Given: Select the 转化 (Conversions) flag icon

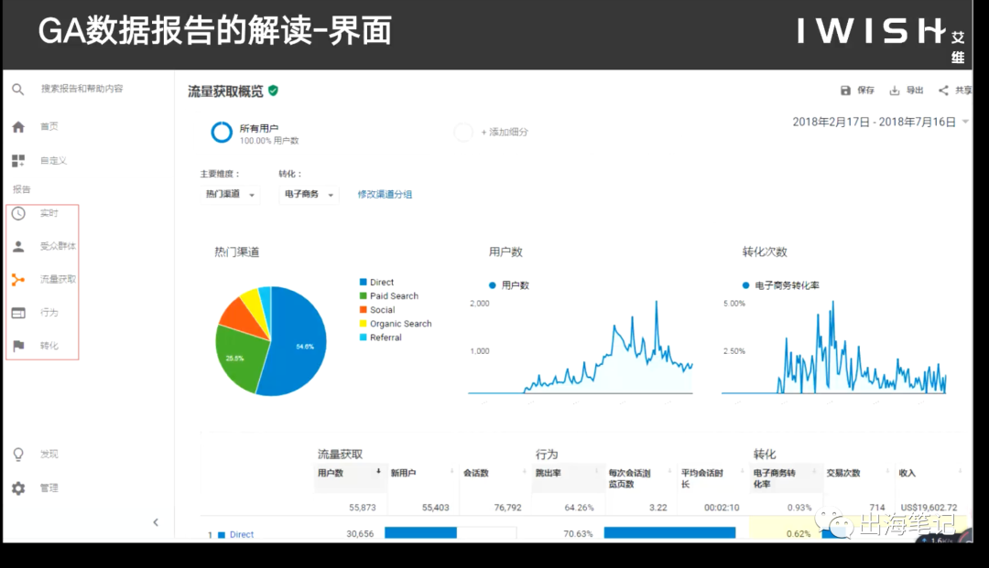Looking at the screenshot, I should [18, 347].
